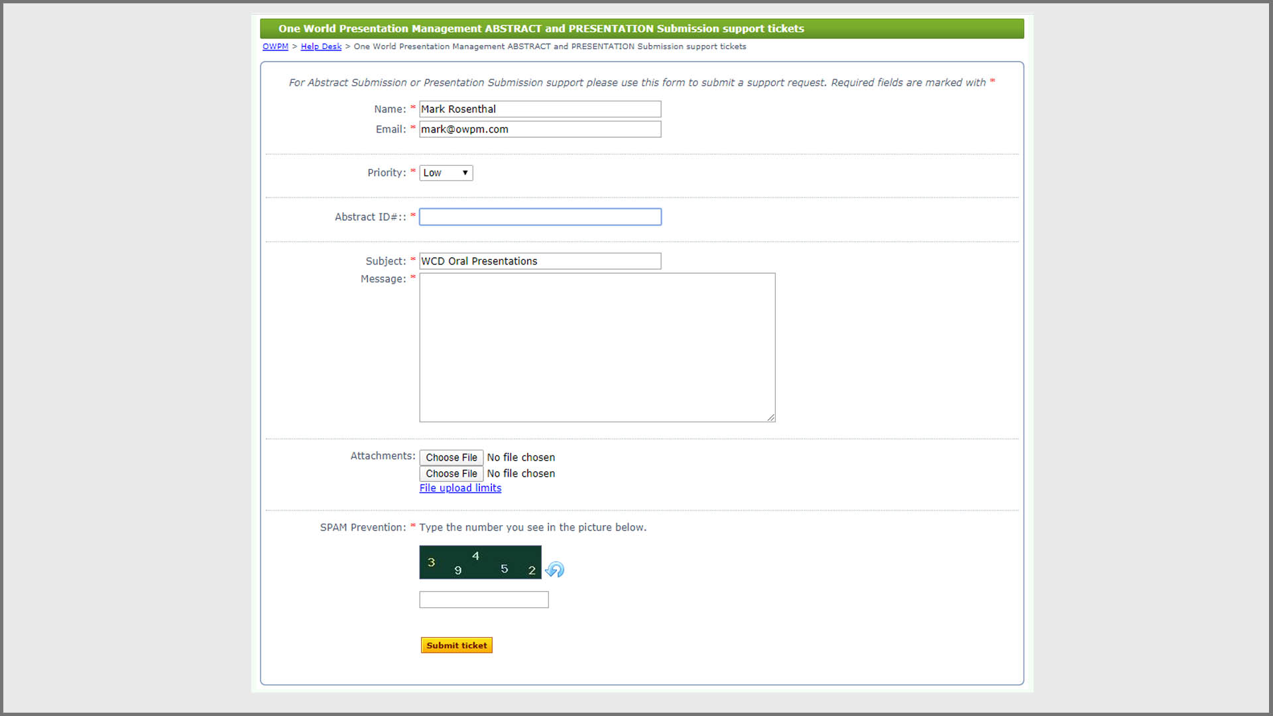Click the SPAM Prevention instruction text
The width and height of the screenshot is (1273, 716).
pos(532,527)
